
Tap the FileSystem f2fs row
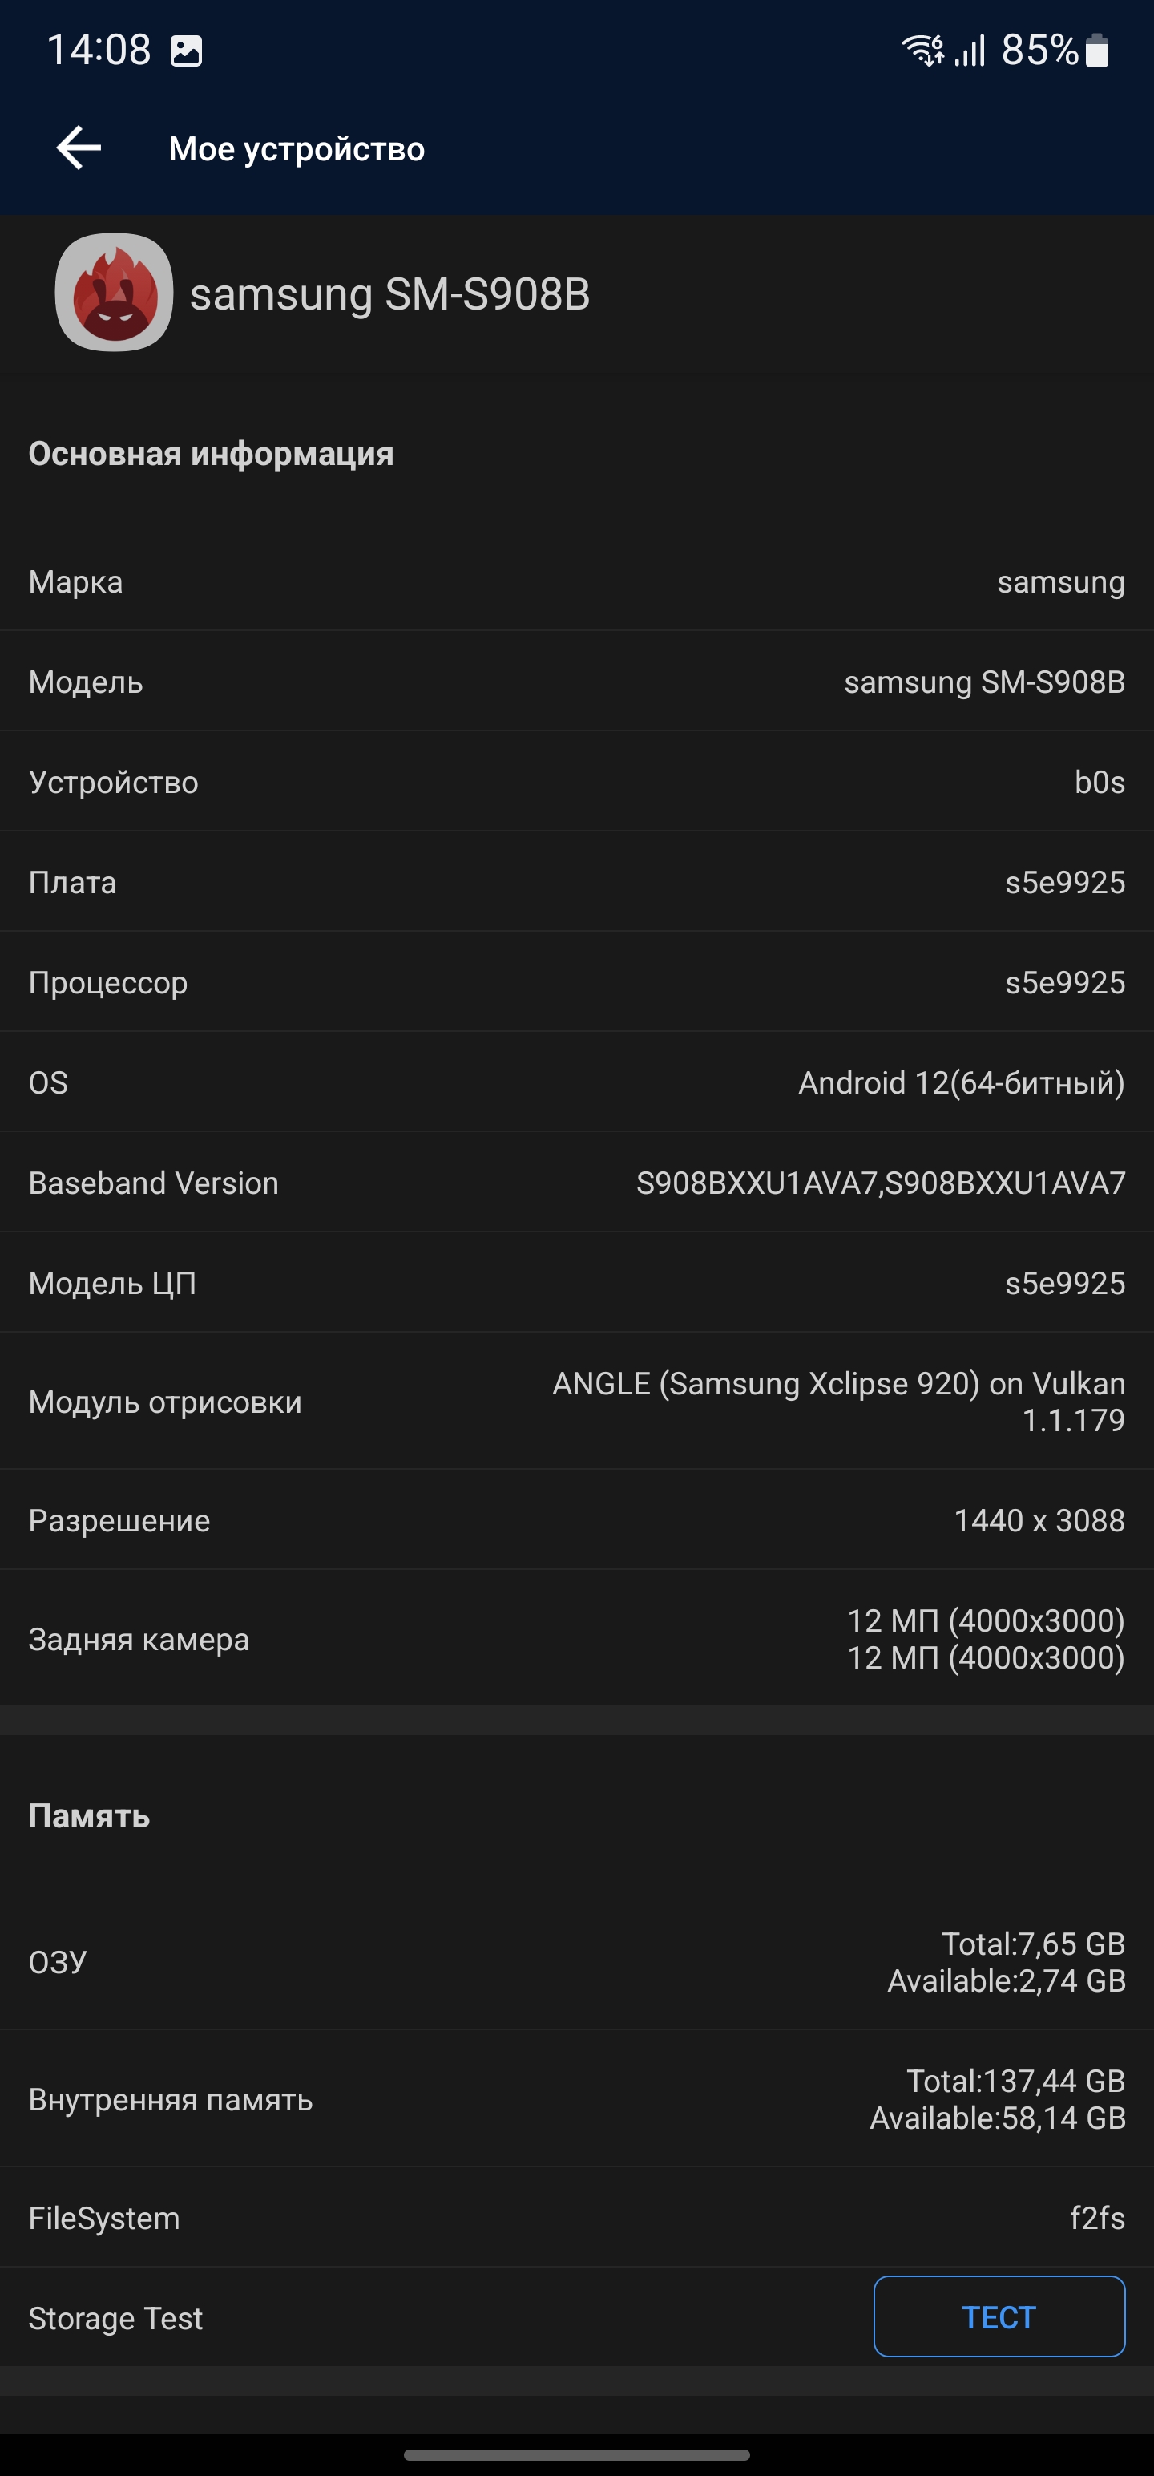[576, 2219]
